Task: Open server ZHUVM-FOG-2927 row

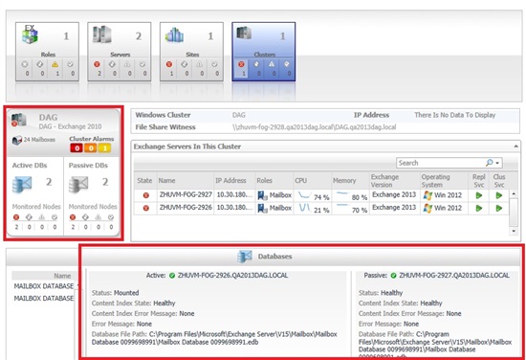Action: point(321,195)
